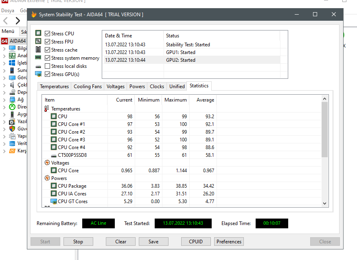Viewport: 357px width, 260px height.
Task: Expand the Güv tree node chevron
Action: pyautogui.click(x=4, y=129)
